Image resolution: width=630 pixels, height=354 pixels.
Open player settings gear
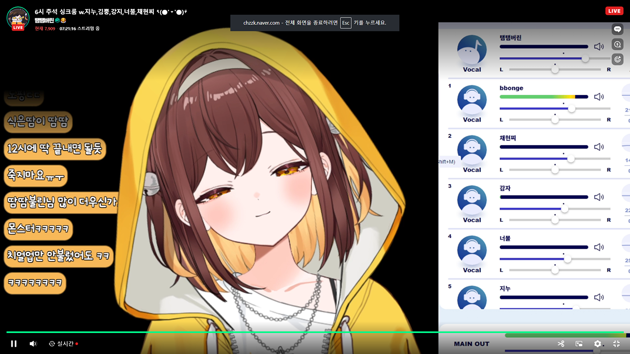[597, 344]
